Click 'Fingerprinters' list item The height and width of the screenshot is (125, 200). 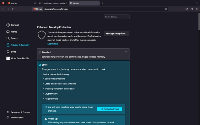click(x=51, y=99)
